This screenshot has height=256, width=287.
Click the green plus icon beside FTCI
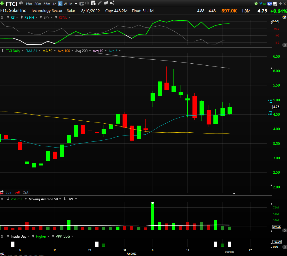point(2,4)
